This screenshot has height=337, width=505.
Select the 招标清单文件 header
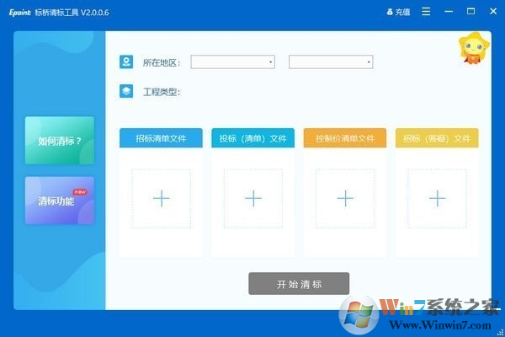click(x=161, y=138)
